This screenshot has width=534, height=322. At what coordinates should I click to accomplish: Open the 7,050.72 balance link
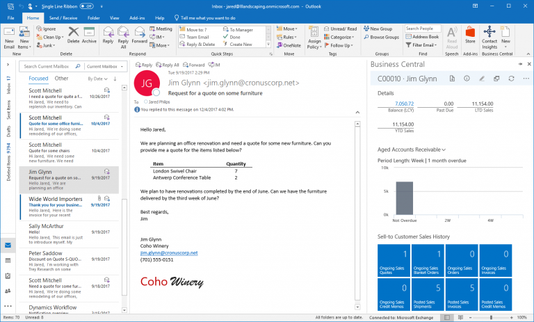tap(404, 104)
